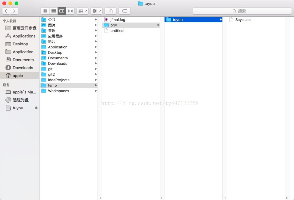
Task: Go forward with the right arrow button
Action: point(14,11)
